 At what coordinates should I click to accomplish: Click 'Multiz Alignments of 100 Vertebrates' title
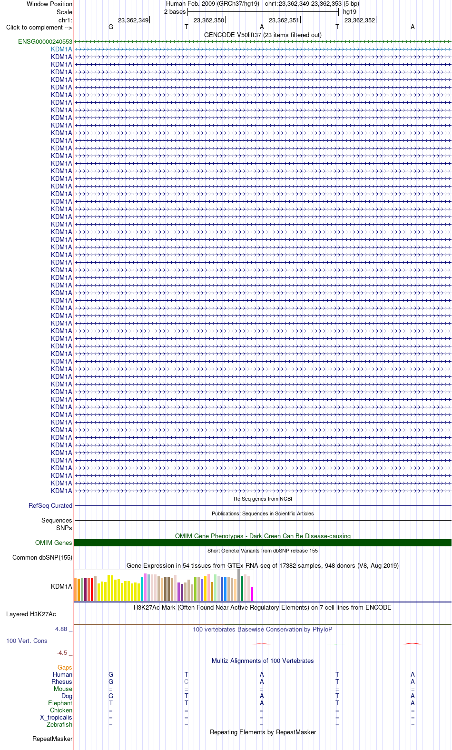click(x=263, y=661)
